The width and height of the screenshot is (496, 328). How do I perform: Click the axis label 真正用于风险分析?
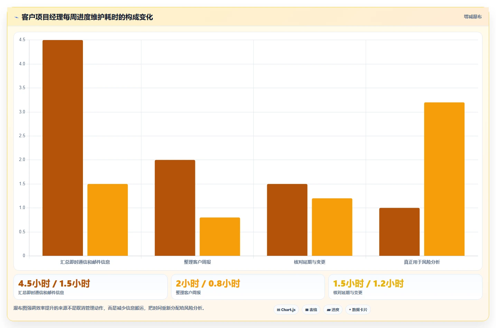[x=422, y=262]
